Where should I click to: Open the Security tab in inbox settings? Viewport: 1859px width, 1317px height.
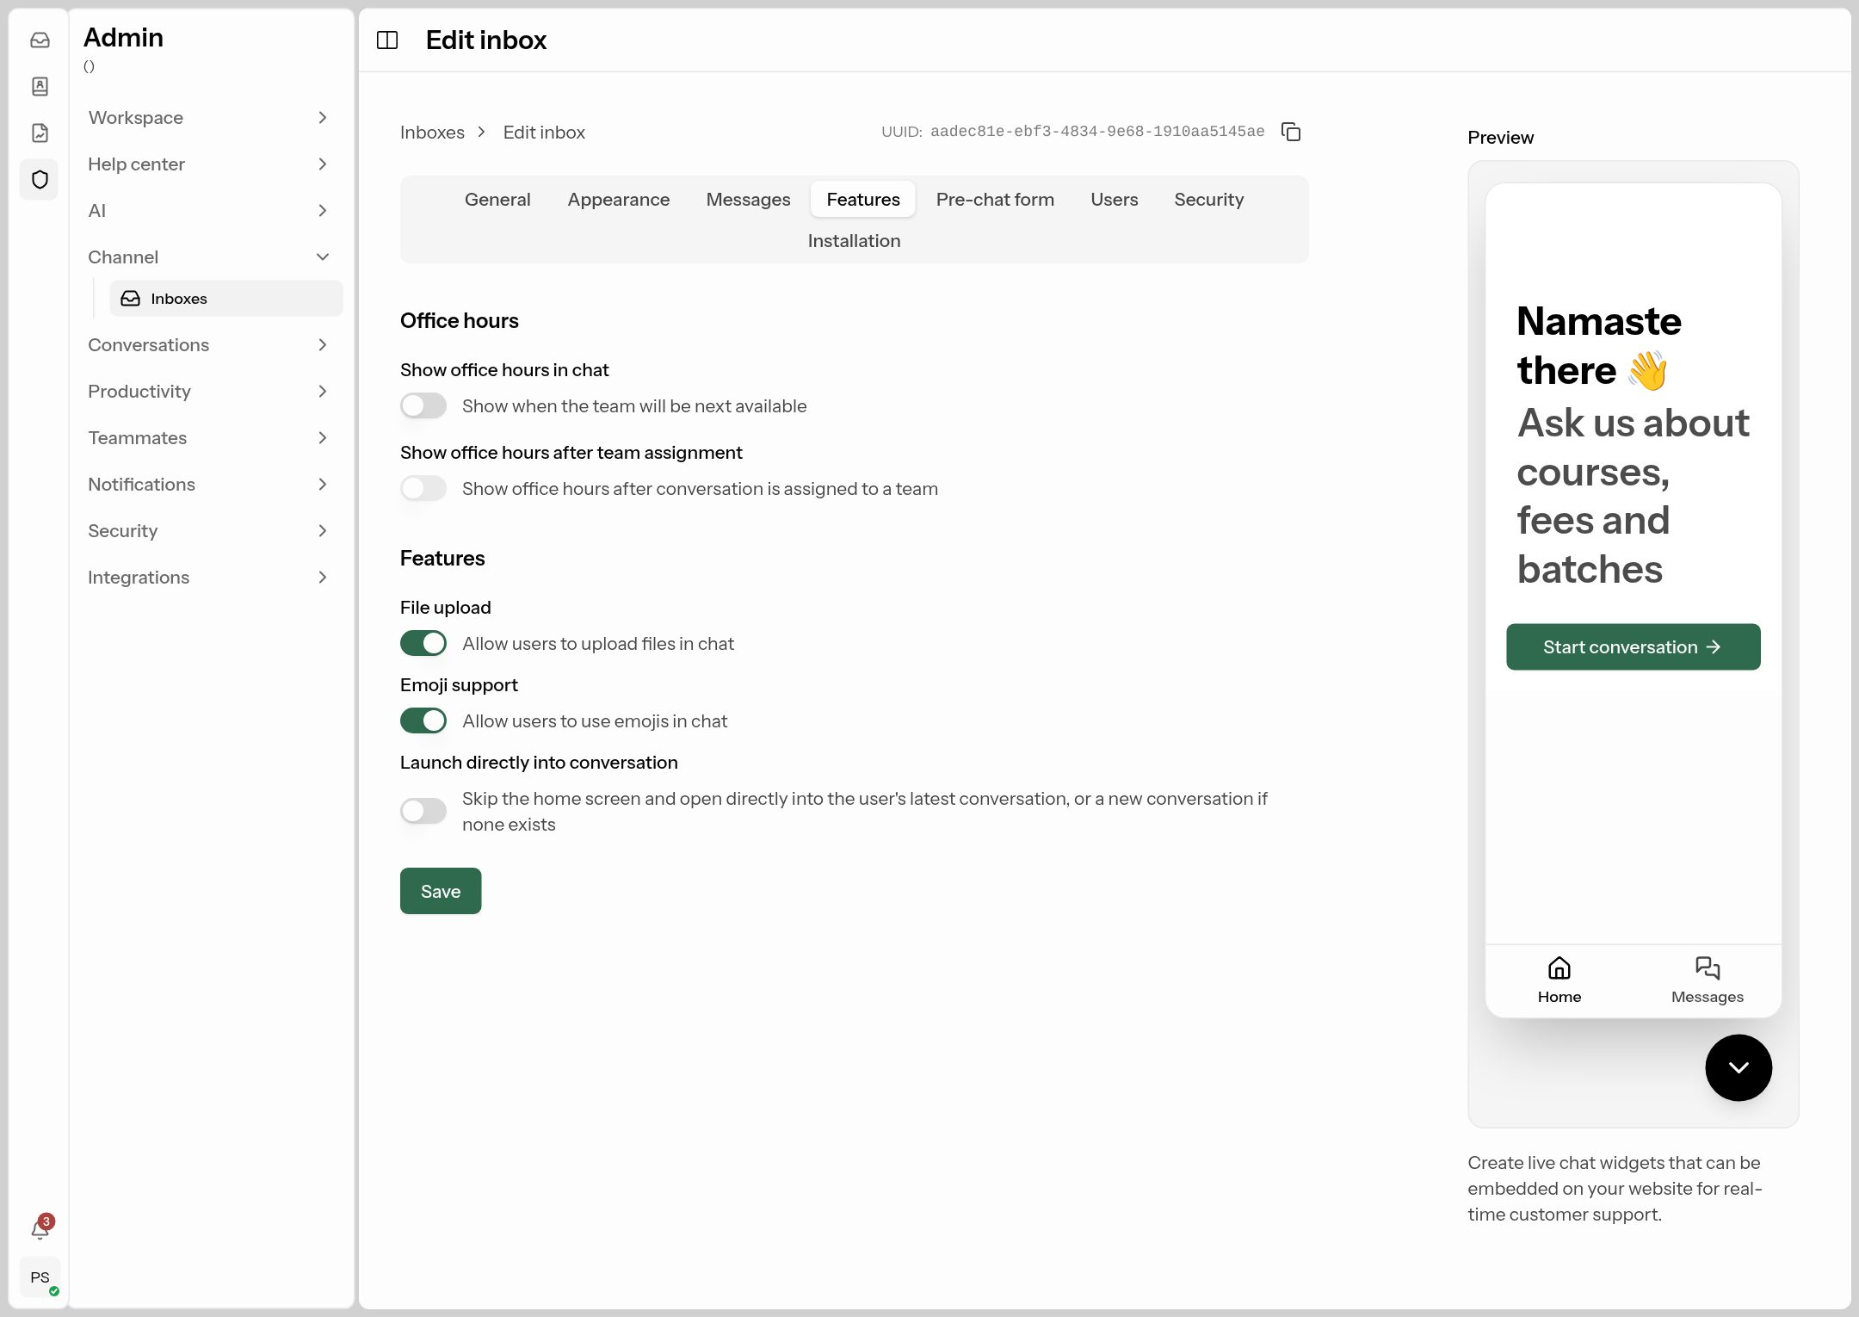1209,199
